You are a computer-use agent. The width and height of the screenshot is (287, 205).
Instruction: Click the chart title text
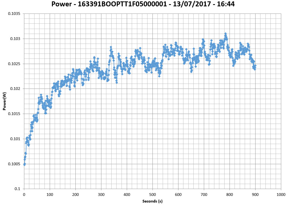[x=143, y=5]
